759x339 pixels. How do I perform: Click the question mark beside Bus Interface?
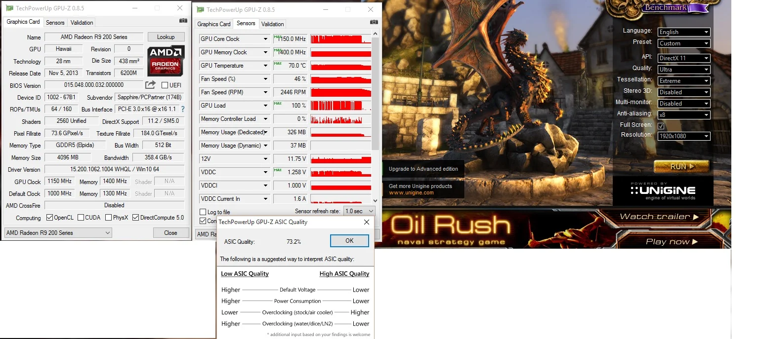coord(183,109)
